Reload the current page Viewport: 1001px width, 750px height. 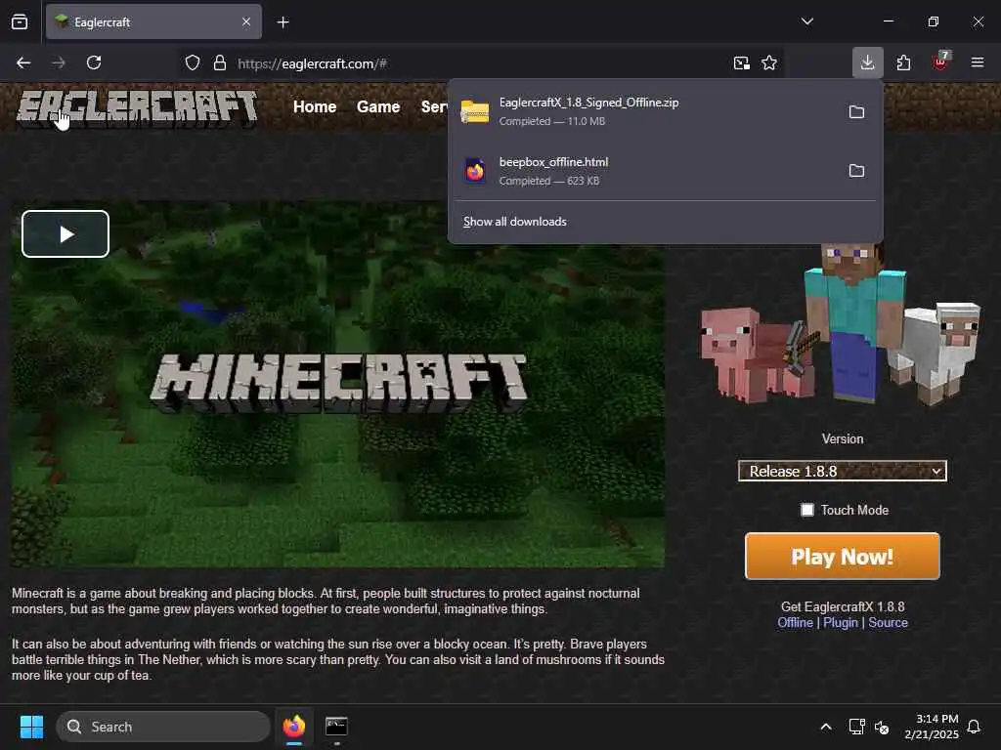point(94,62)
